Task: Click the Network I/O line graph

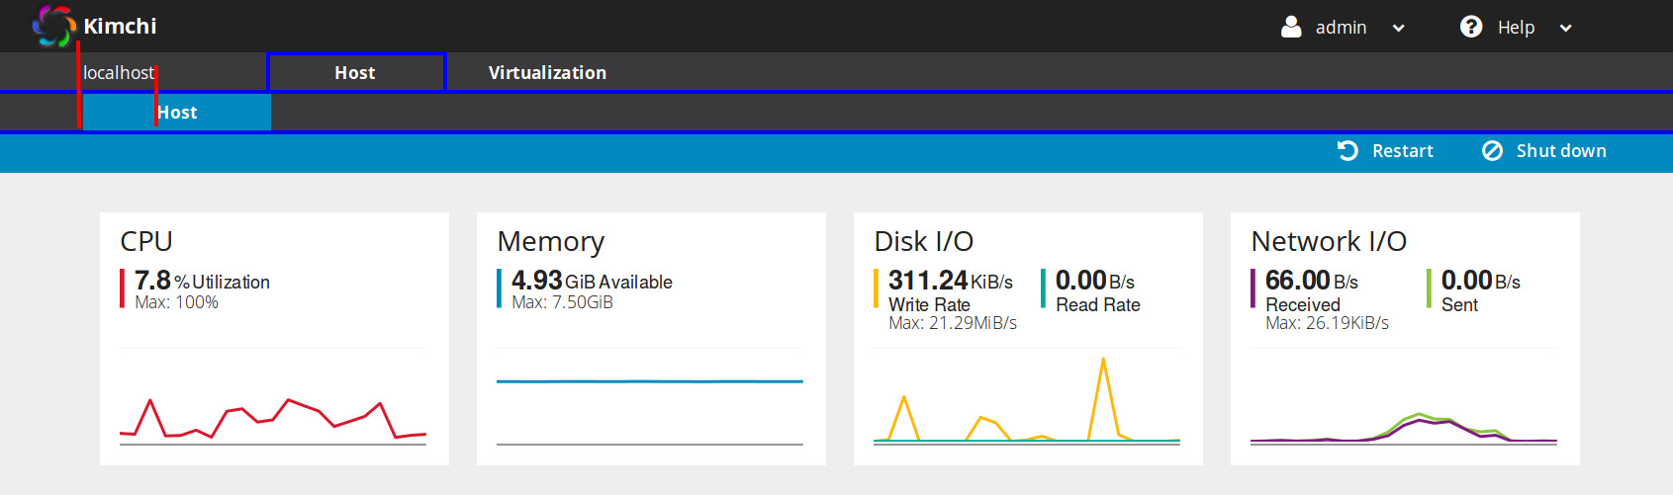Action: pos(1403,427)
